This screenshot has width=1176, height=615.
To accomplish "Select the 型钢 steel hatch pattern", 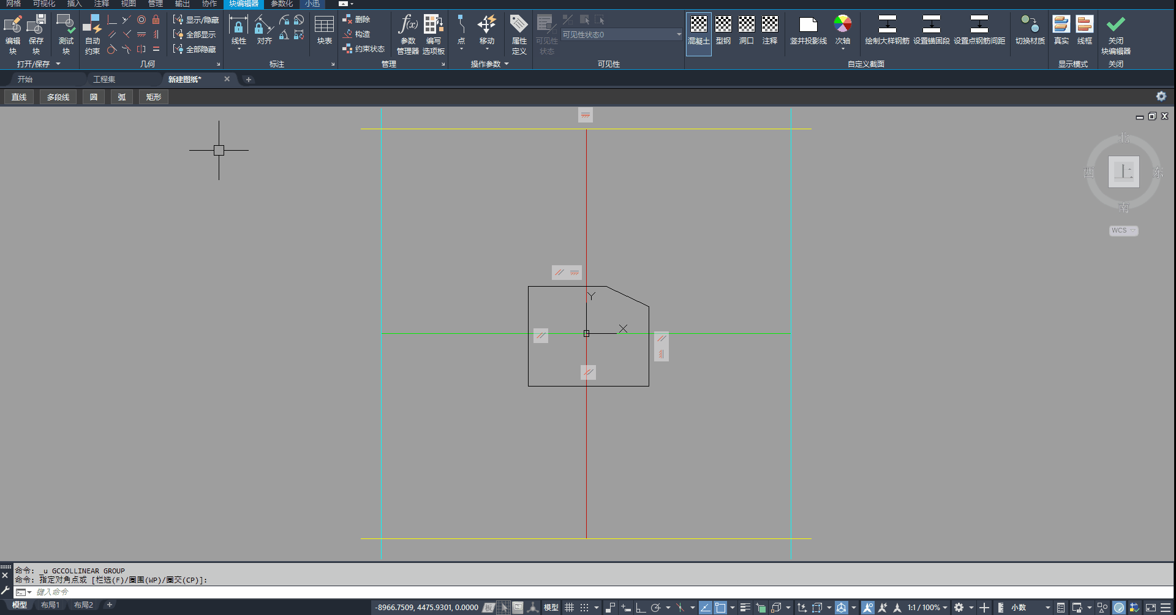I will (x=723, y=30).
